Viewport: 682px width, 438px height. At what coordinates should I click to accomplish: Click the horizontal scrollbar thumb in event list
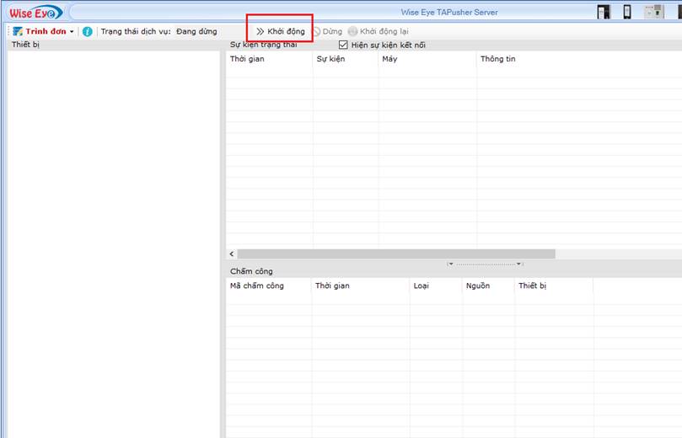396,254
